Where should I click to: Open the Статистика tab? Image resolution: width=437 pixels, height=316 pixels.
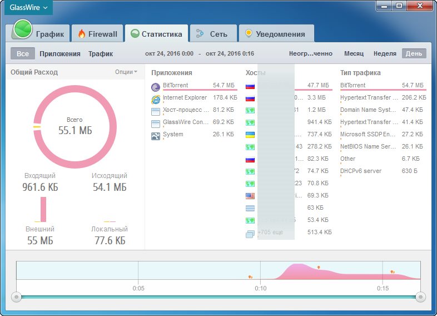click(x=156, y=33)
